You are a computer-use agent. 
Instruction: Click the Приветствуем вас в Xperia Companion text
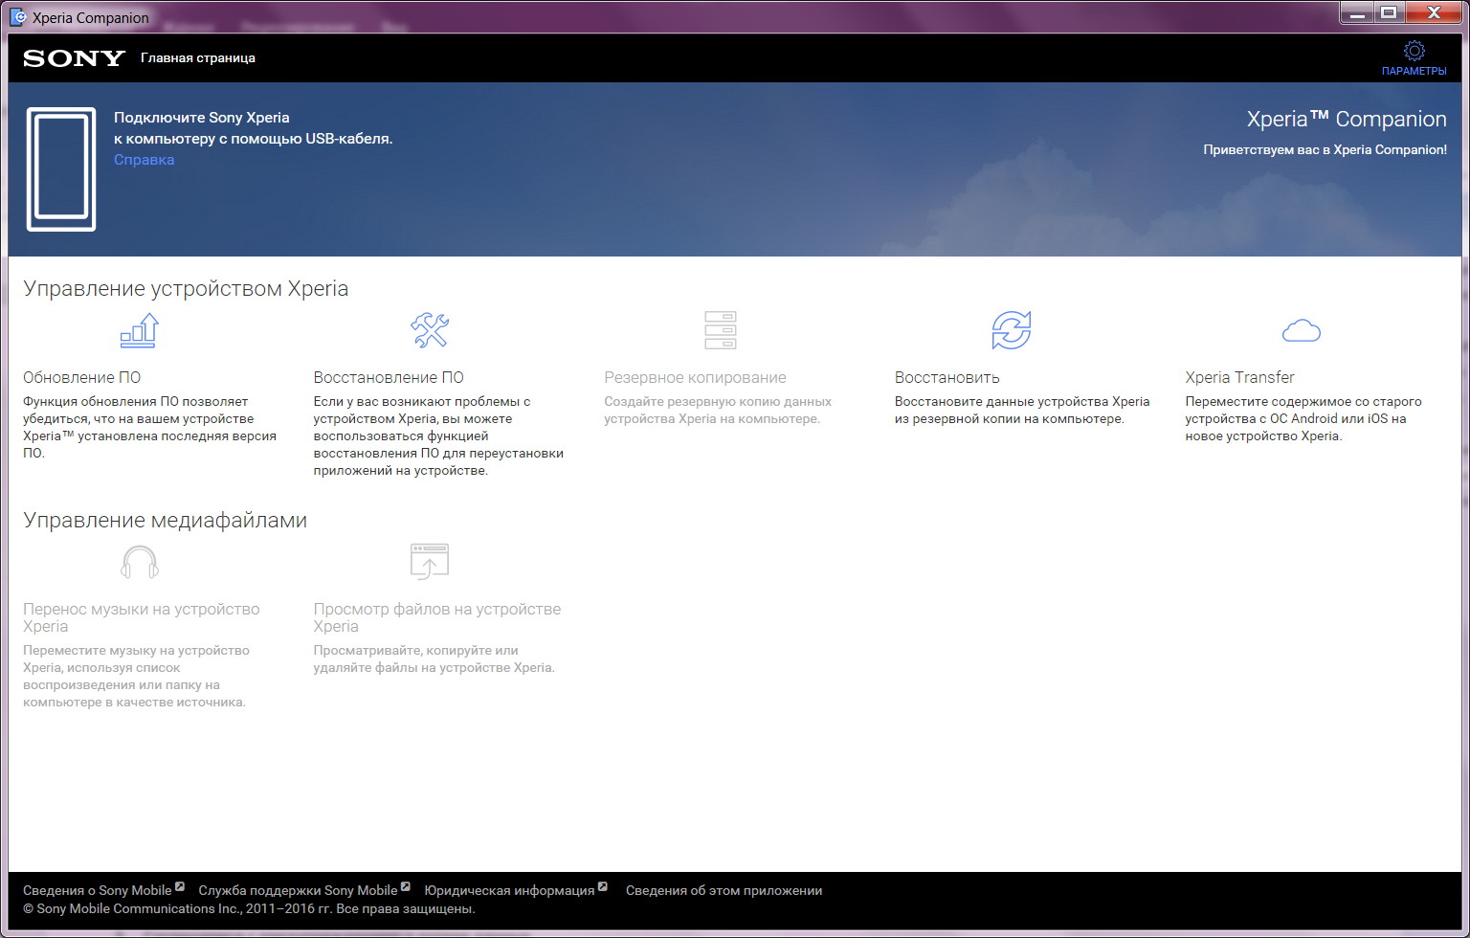1325,149
